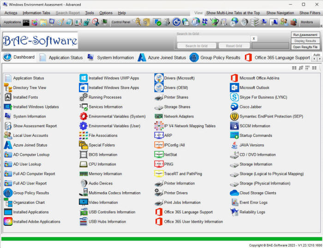Open IP V4 Network Mapping Tables icon

pos(159,126)
